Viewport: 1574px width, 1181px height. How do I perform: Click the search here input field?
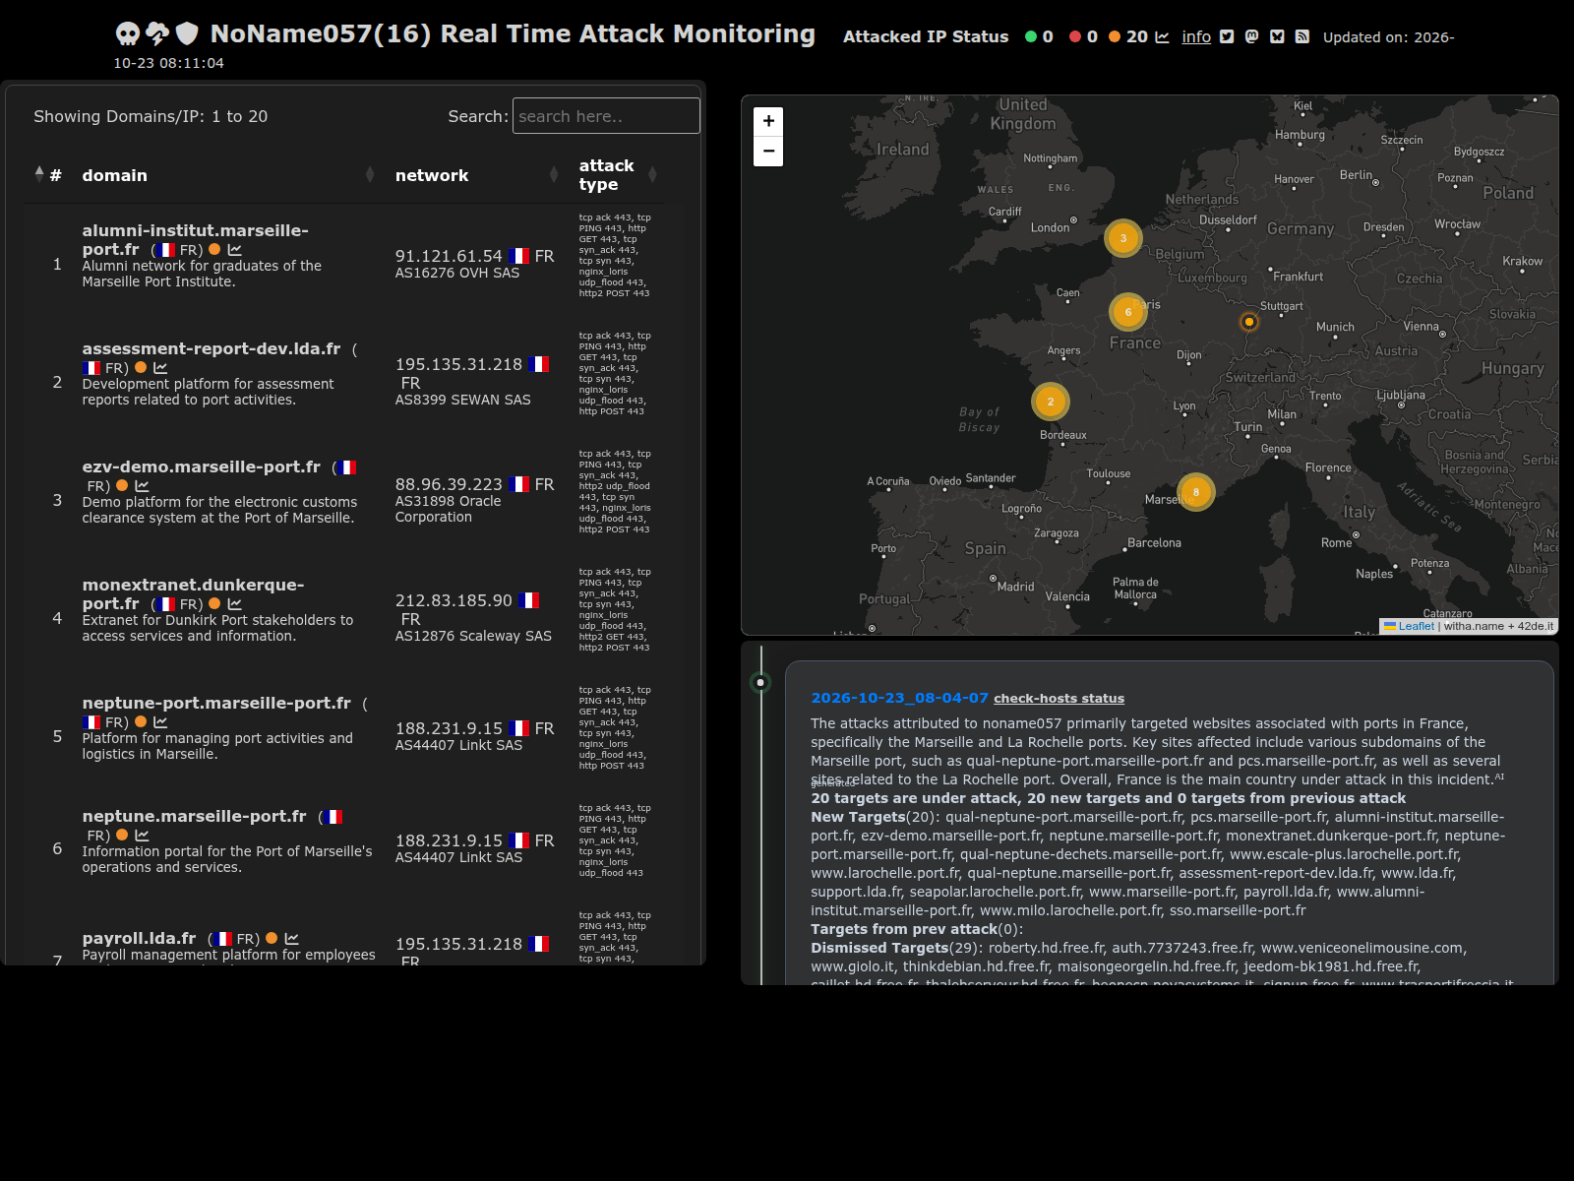tap(606, 116)
